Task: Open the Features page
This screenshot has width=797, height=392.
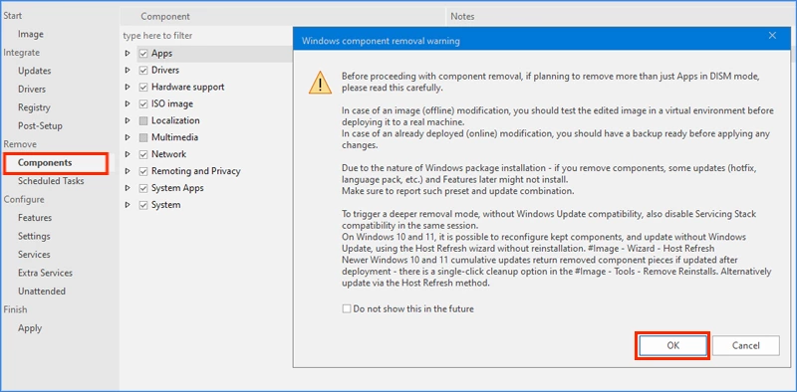Action: point(35,218)
